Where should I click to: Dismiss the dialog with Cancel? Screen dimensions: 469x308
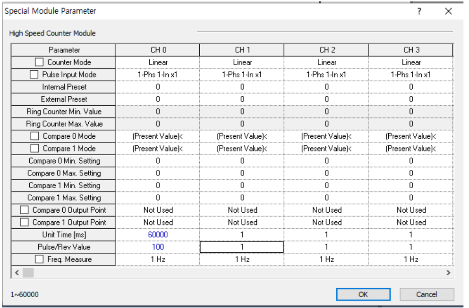pyautogui.click(x=426, y=294)
